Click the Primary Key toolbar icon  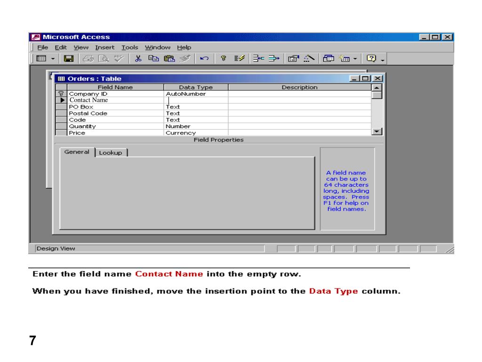tap(224, 58)
